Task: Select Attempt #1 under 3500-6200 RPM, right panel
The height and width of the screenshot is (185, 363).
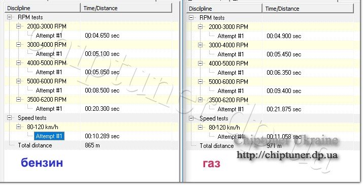Action: coord(231,109)
